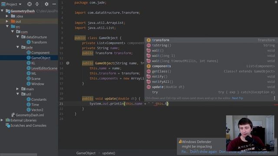
Task: Open the Constants class file
Action: click(39, 99)
